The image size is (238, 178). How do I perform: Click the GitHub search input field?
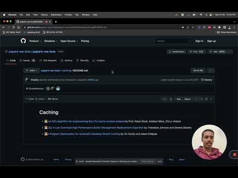[x=173, y=41]
